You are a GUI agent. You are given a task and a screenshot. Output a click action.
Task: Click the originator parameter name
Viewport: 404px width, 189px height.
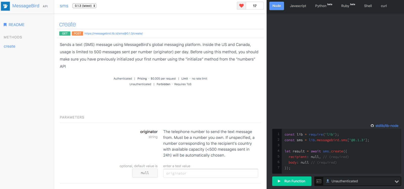(x=149, y=132)
